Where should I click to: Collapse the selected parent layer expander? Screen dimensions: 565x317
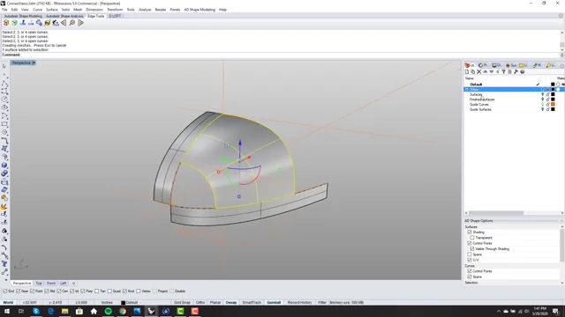[x=467, y=89]
